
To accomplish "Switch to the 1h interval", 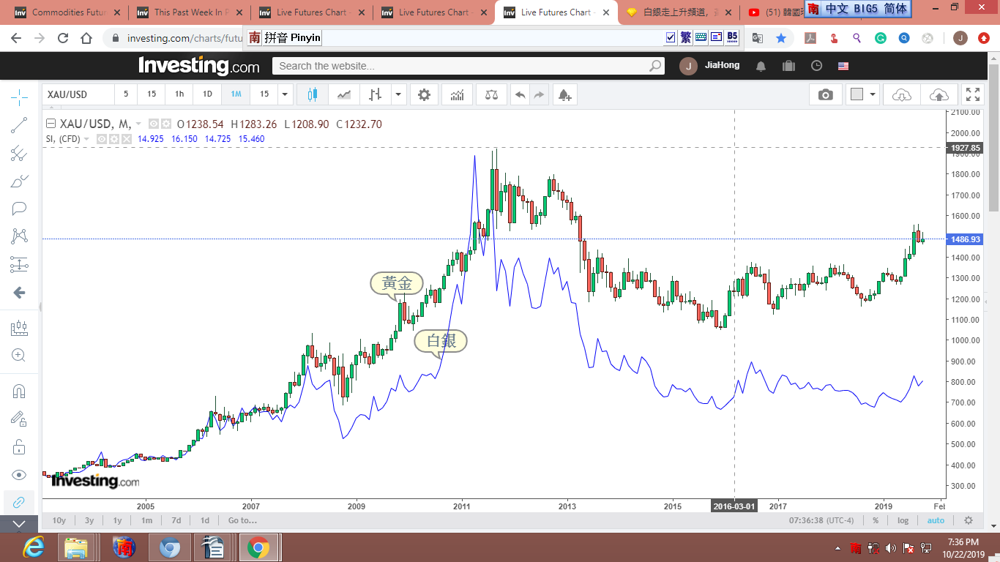I will pyautogui.click(x=179, y=94).
